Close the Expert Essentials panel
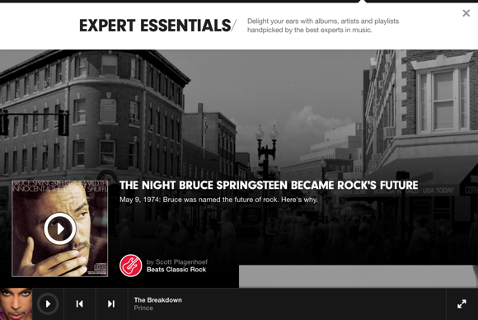The width and height of the screenshot is (478, 320). point(466,13)
